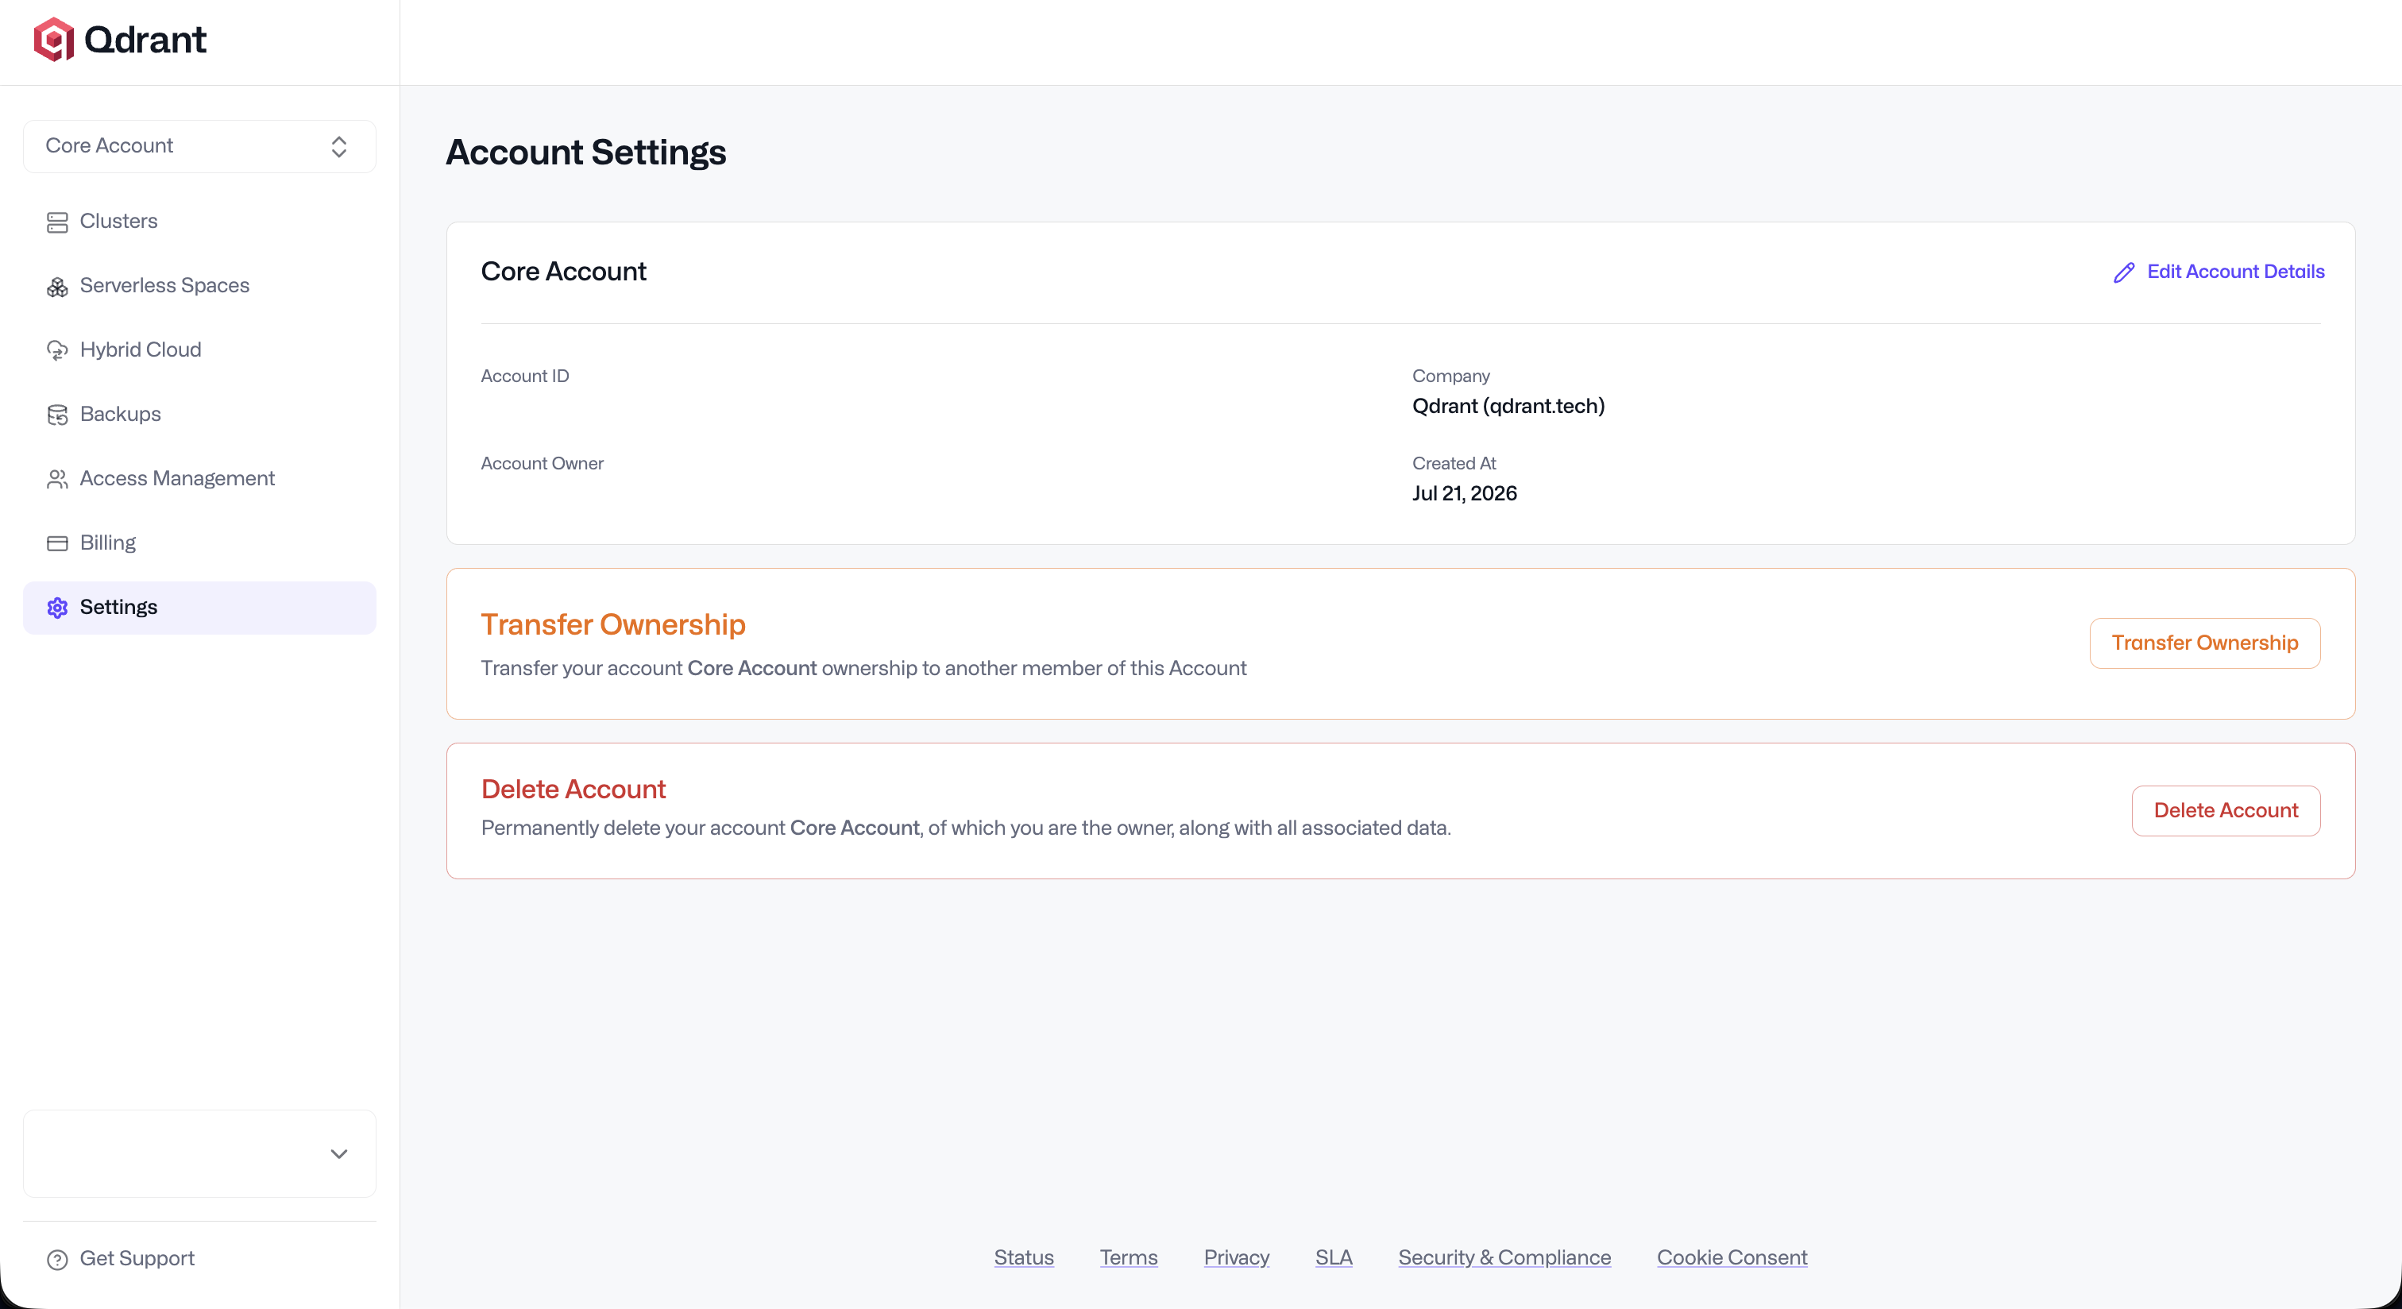Open the Backups section
The image size is (2402, 1309).
199,415
